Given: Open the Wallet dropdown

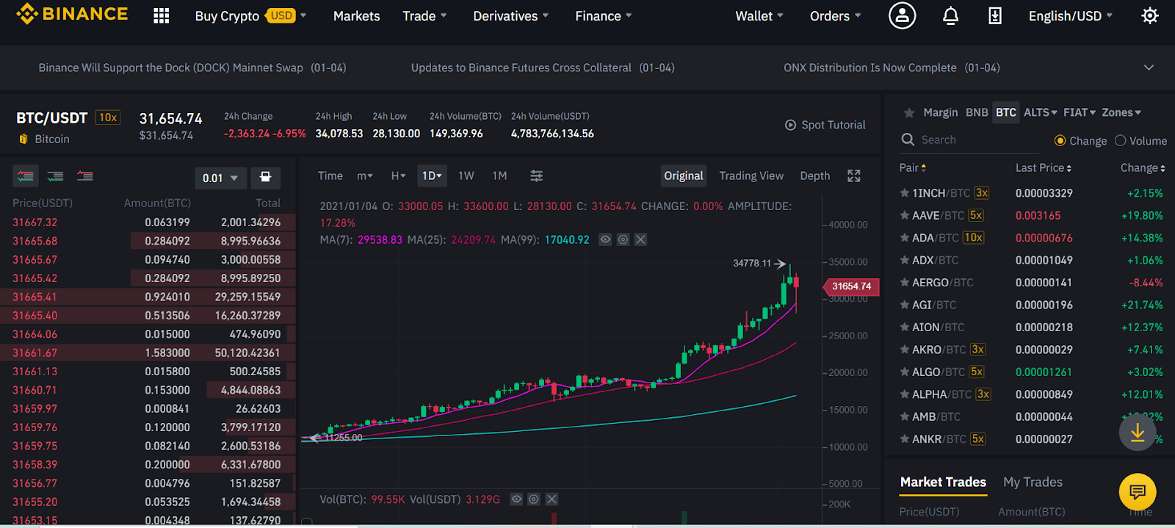Looking at the screenshot, I should [x=759, y=15].
